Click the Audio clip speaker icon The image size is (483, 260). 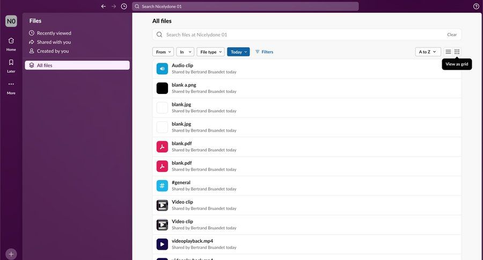(162, 68)
